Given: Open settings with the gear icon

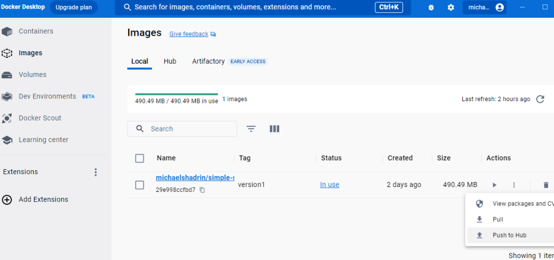Looking at the screenshot, I should click(451, 8).
